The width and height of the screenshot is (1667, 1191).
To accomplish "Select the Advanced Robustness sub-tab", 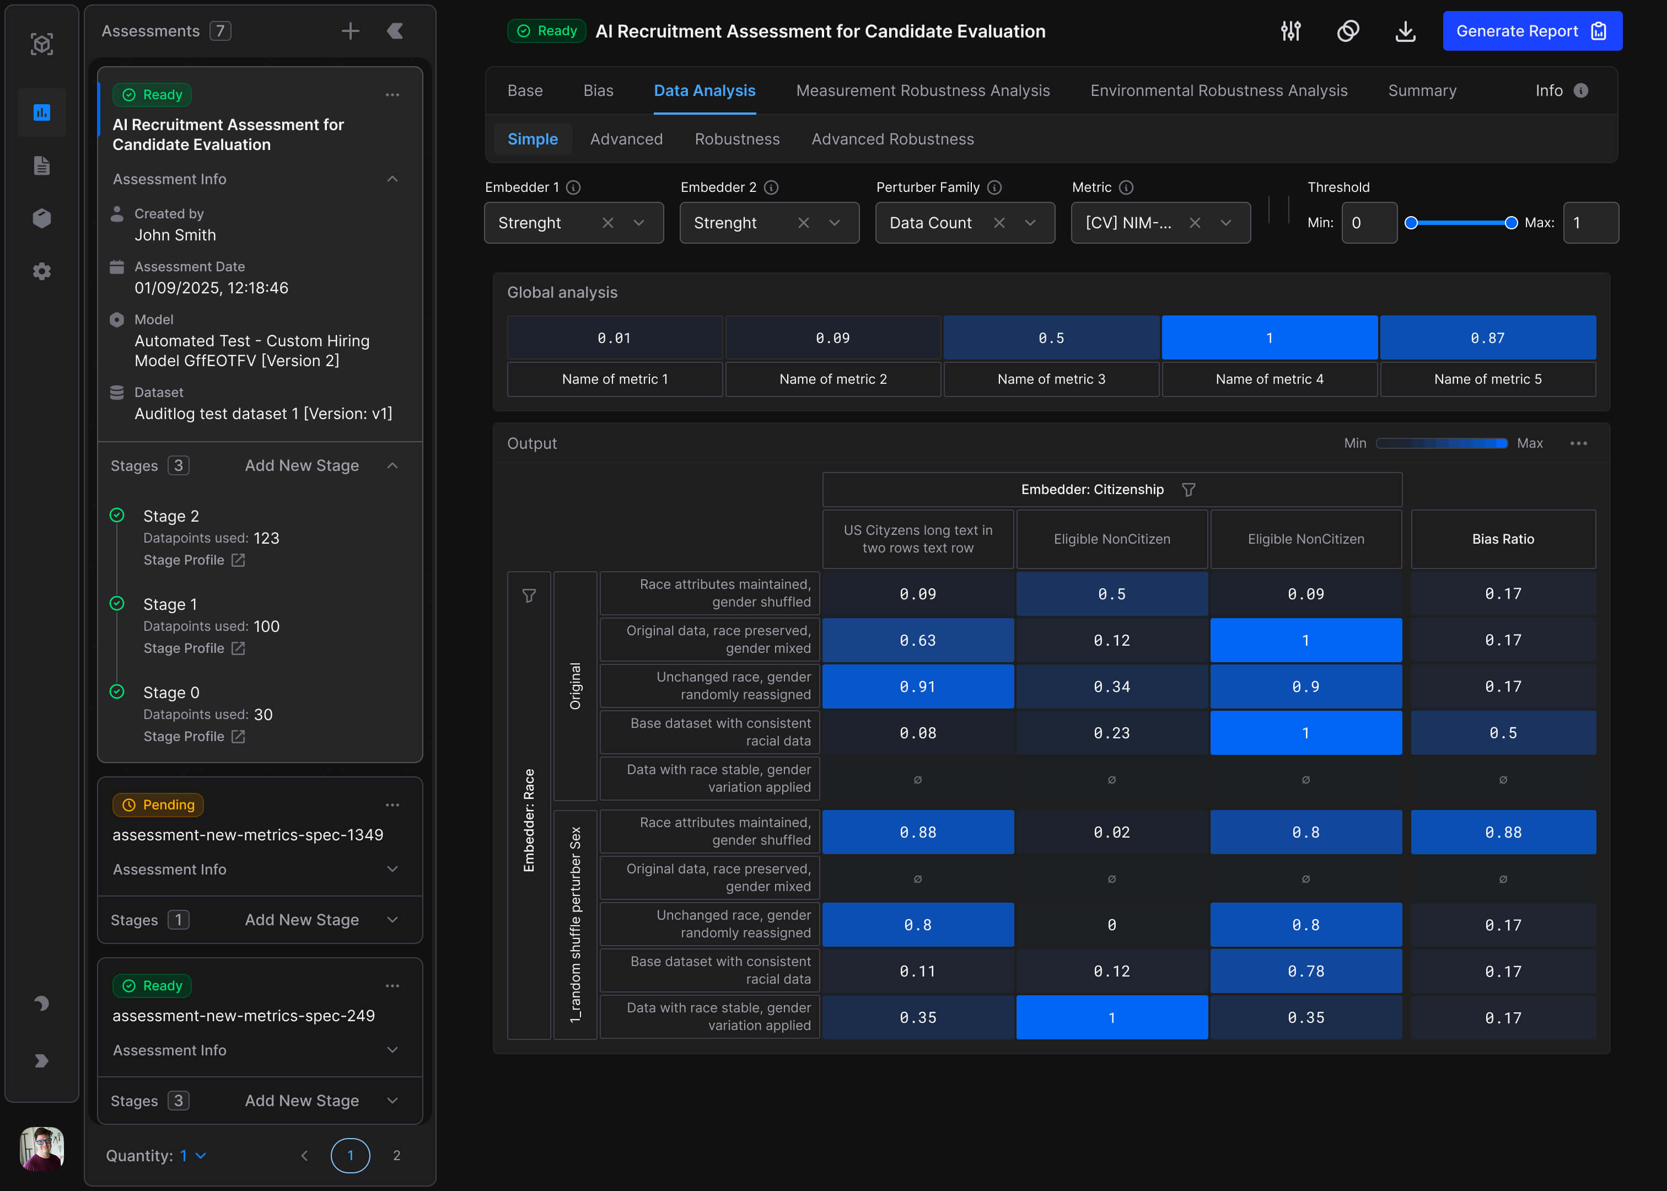I will click(x=892, y=140).
